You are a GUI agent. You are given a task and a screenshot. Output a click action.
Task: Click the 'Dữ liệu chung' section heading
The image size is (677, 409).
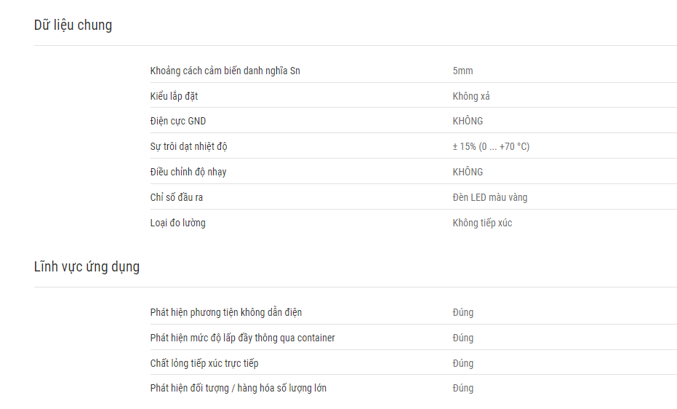73,25
